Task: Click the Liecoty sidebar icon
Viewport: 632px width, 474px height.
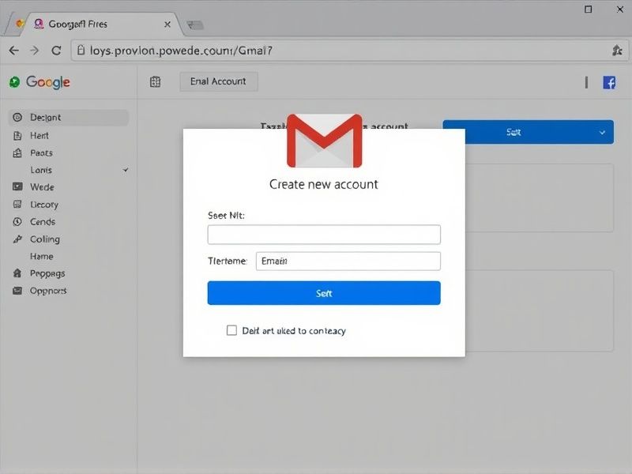Action: [17, 204]
